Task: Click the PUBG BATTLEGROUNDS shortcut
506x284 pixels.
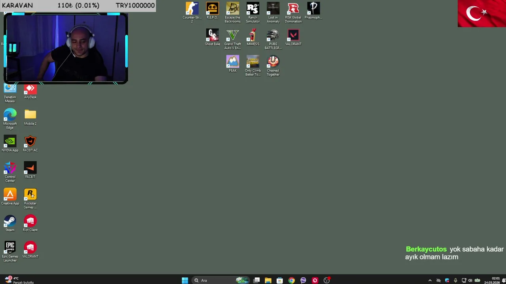Action: (x=273, y=39)
